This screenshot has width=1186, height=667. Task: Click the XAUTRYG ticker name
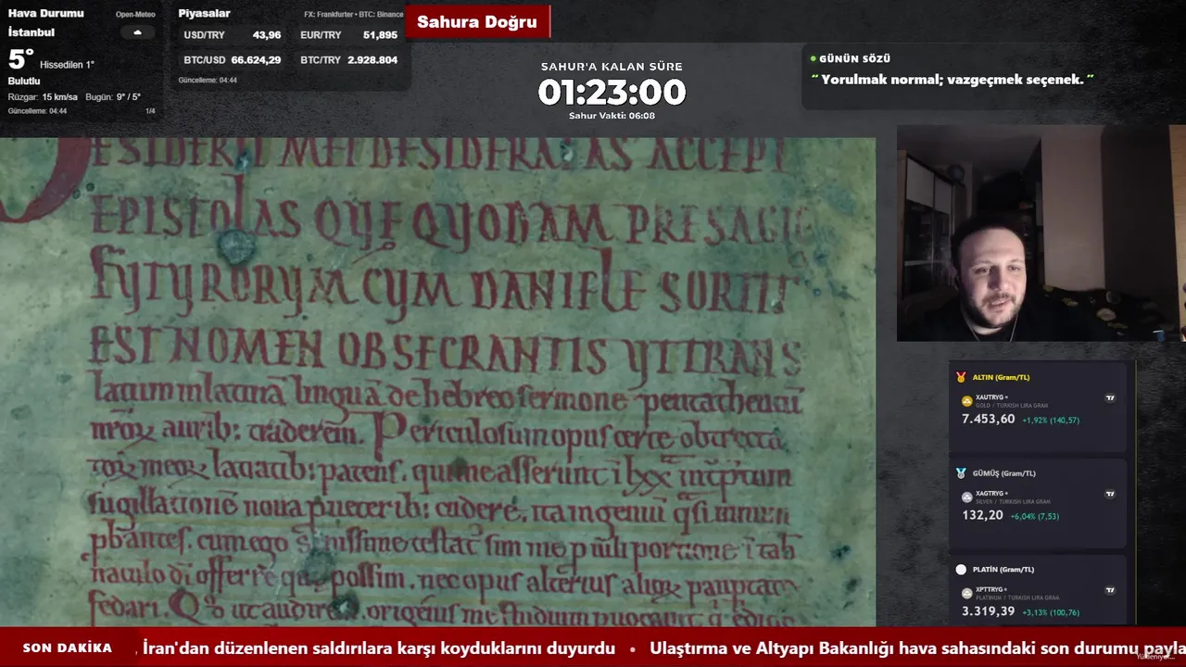pyautogui.click(x=990, y=397)
